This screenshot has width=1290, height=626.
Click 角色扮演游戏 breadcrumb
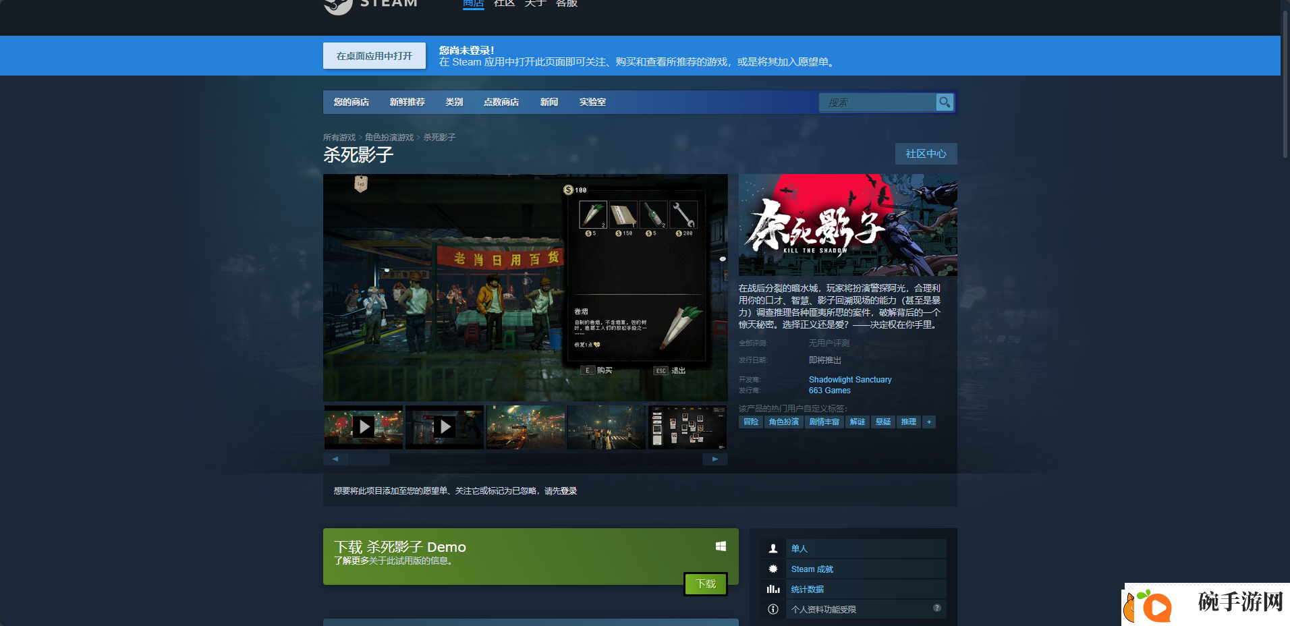[389, 138]
